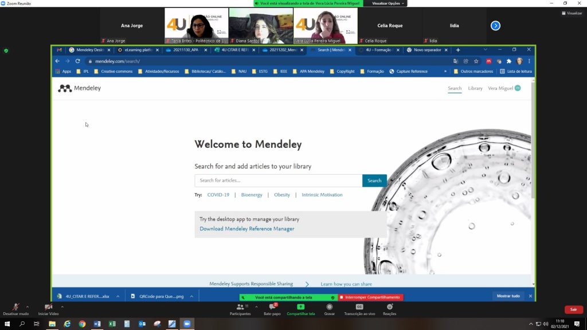The height and width of the screenshot is (330, 587).
Task: Open the Windows Start menu
Action: point(7,324)
